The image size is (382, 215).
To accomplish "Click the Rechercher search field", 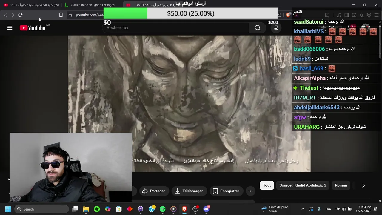I will pyautogui.click(x=175, y=27).
